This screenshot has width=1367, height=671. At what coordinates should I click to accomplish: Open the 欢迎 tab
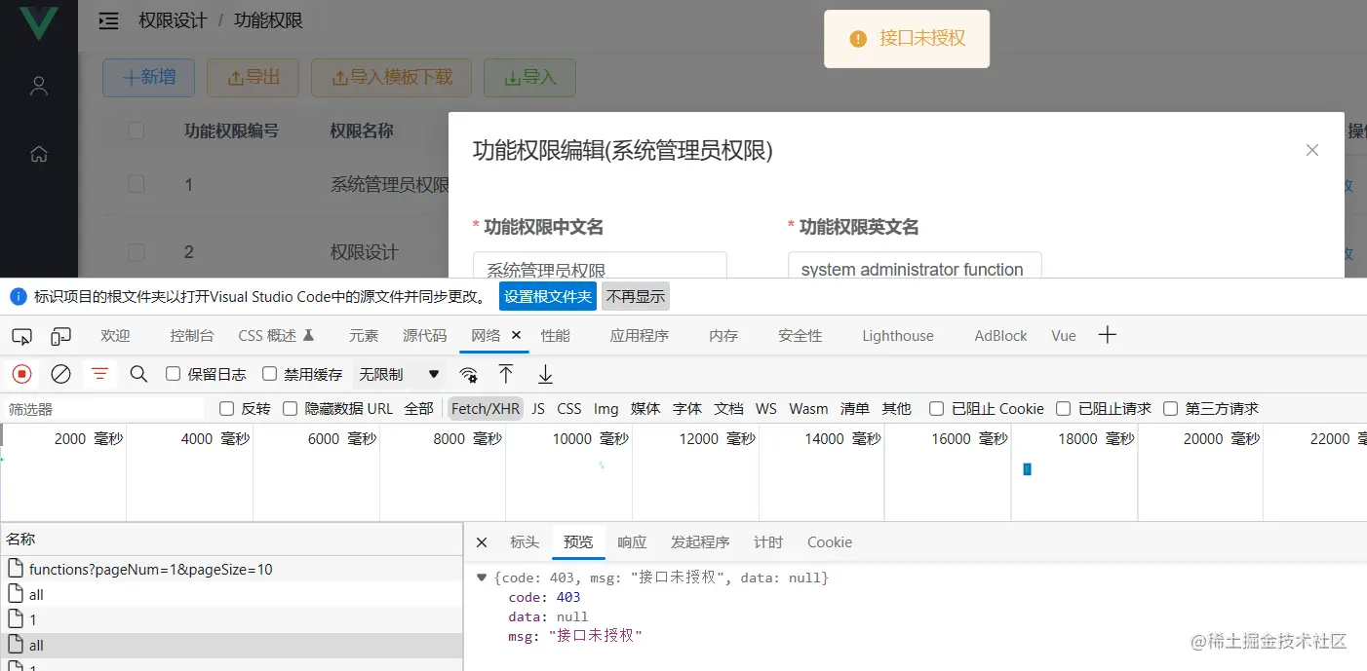coord(115,336)
